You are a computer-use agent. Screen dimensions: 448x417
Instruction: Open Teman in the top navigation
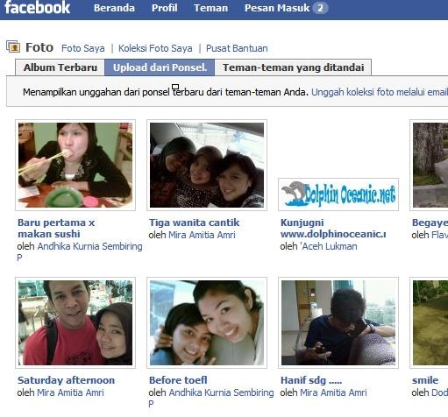[210, 8]
